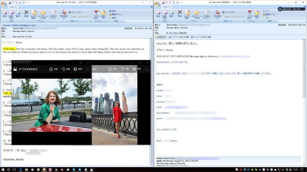Image resolution: width=307 pixels, height=172 pixels.
Task: Open first JPG attachment in right window
Action: 179,37
